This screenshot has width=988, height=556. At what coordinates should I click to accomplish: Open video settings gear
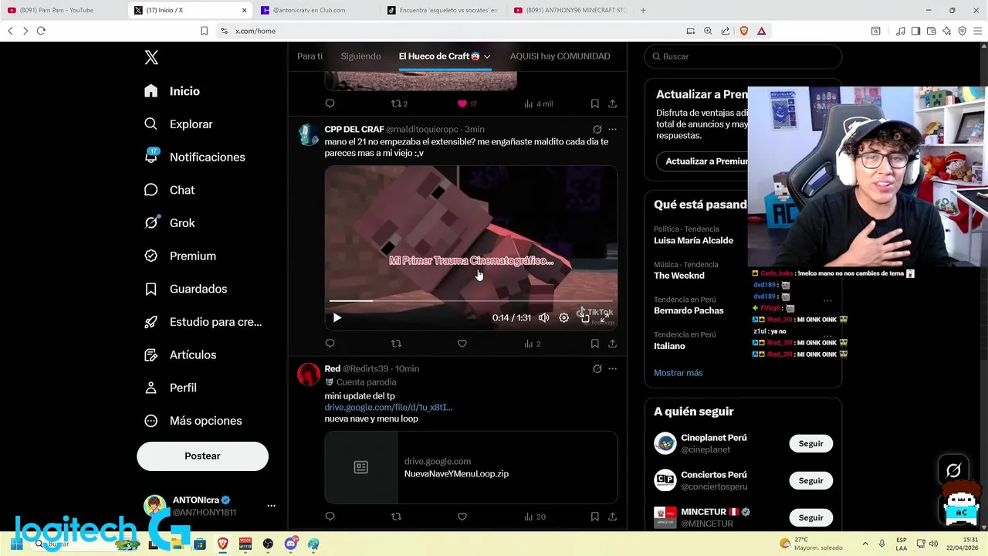[x=563, y=317]
